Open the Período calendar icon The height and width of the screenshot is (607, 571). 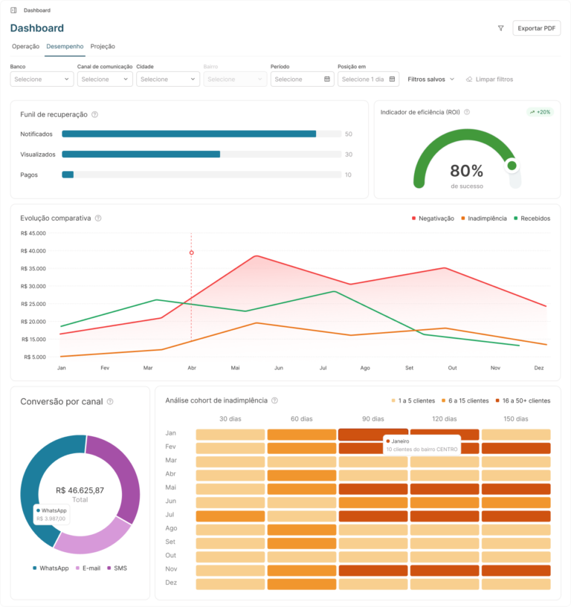pyautogui.click(x=327, y=79)
